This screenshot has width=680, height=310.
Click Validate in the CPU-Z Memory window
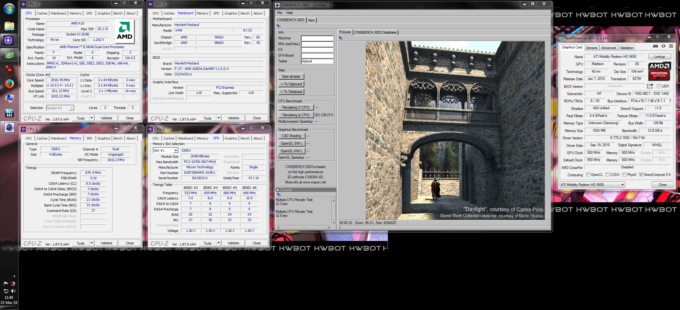pyautogui.click(x=106, y=243)
